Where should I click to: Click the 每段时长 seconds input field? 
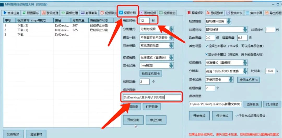pyautogui.click(x=144, y=21)
